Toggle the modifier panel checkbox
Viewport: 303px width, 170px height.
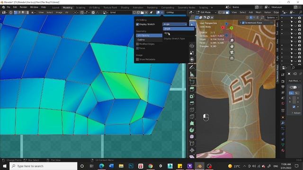[294, 107]
